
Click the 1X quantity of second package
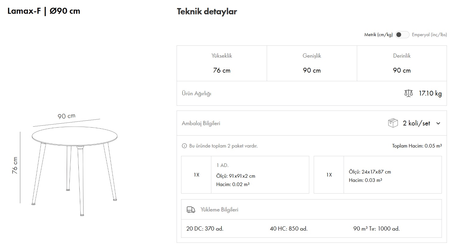pyautogui.click(x=329, y=175)
